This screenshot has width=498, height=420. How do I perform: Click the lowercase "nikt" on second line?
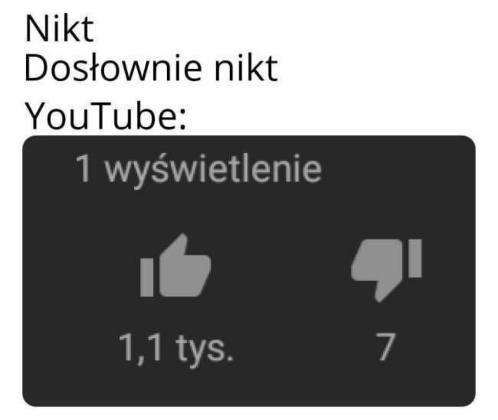click(247, 68)
